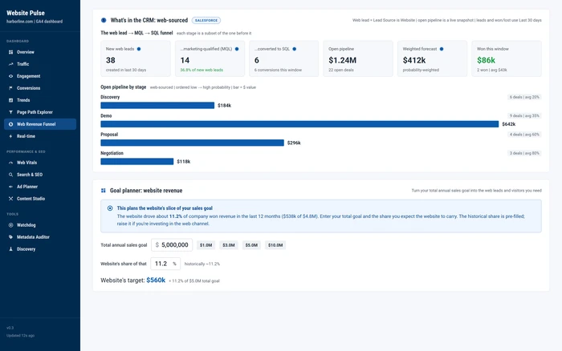Click the Engagement eye icon
Screen dimensions: 562x351
coord(10,76)
